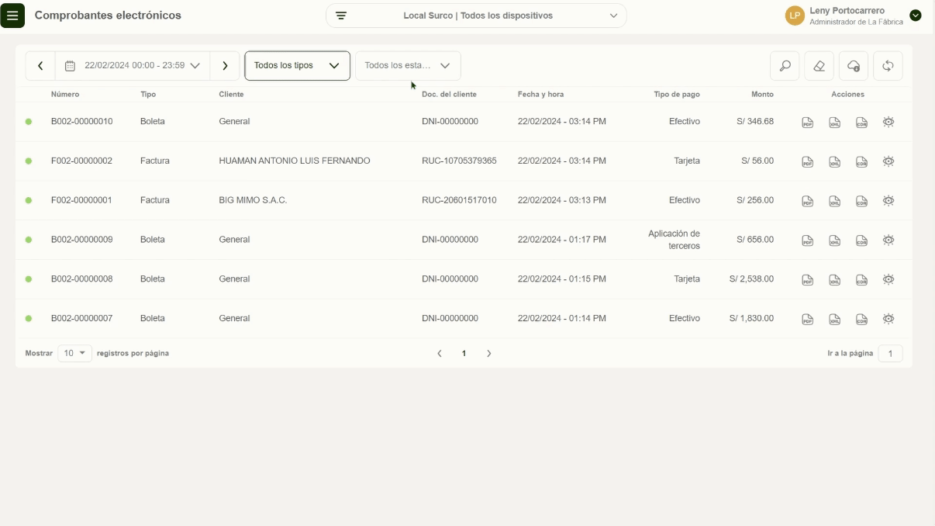Image resolution: width=935 pixels, height=526 pixels.
Task: Go to previous date with left chevron
Action: [x=40, y=66]
